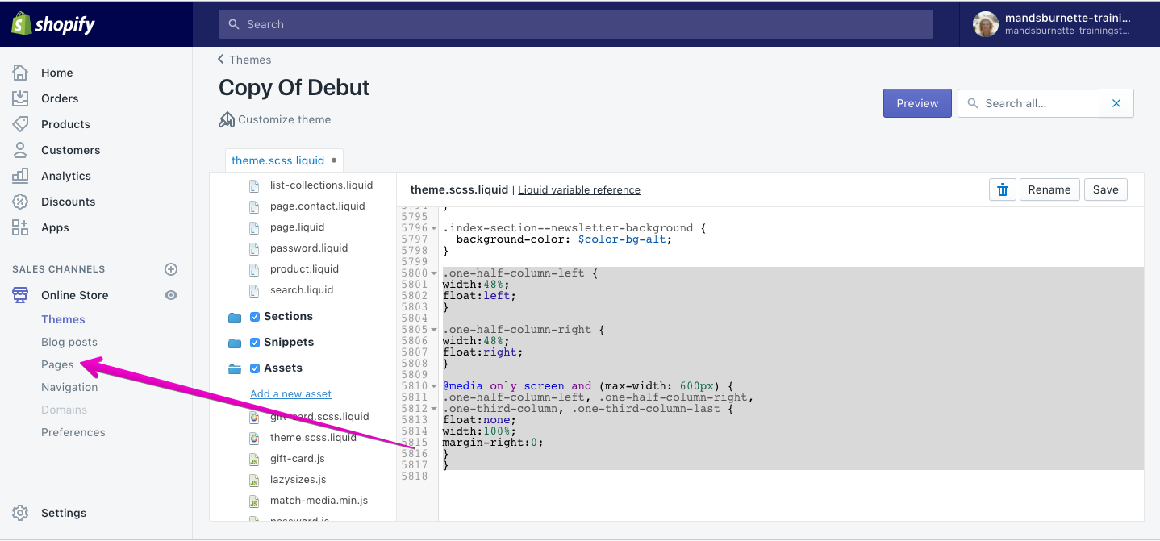1160x541 pixels.
Task: Open the Home icon in sidebar
Action: (x=21, y=73)
